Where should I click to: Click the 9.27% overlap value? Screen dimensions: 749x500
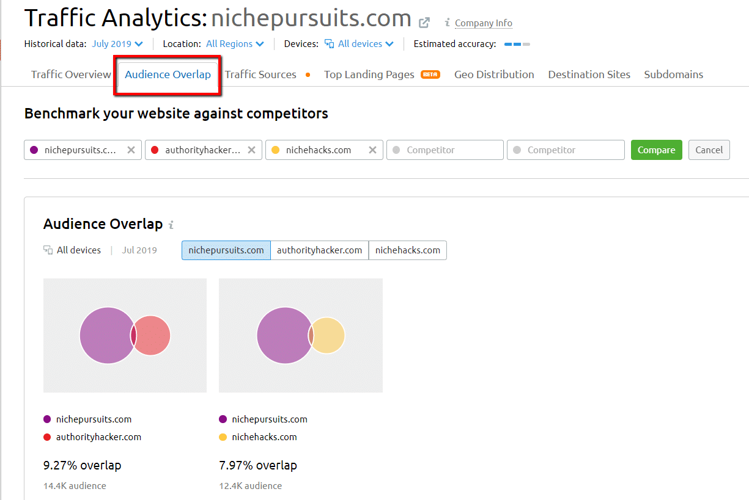(x=82, y=465)
